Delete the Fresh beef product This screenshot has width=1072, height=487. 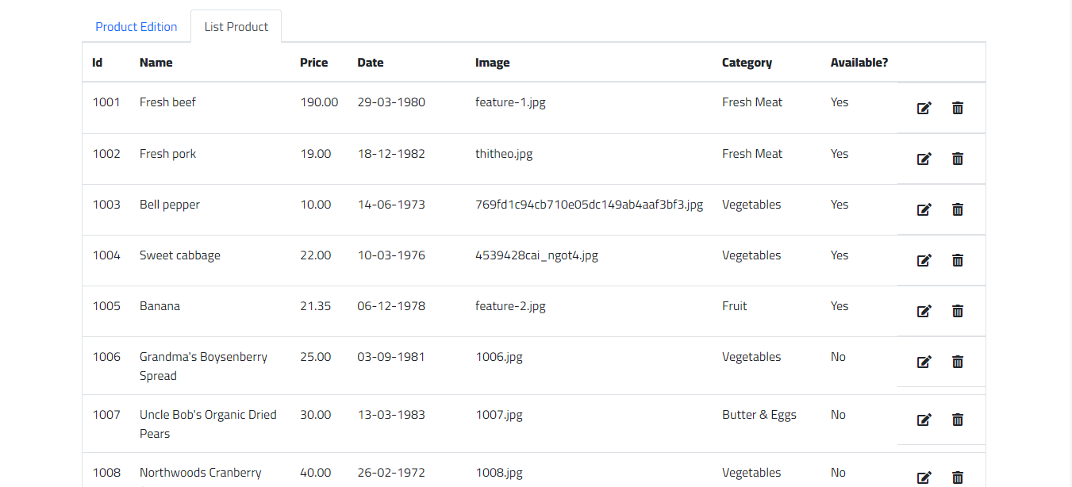(x=958, y=108)
